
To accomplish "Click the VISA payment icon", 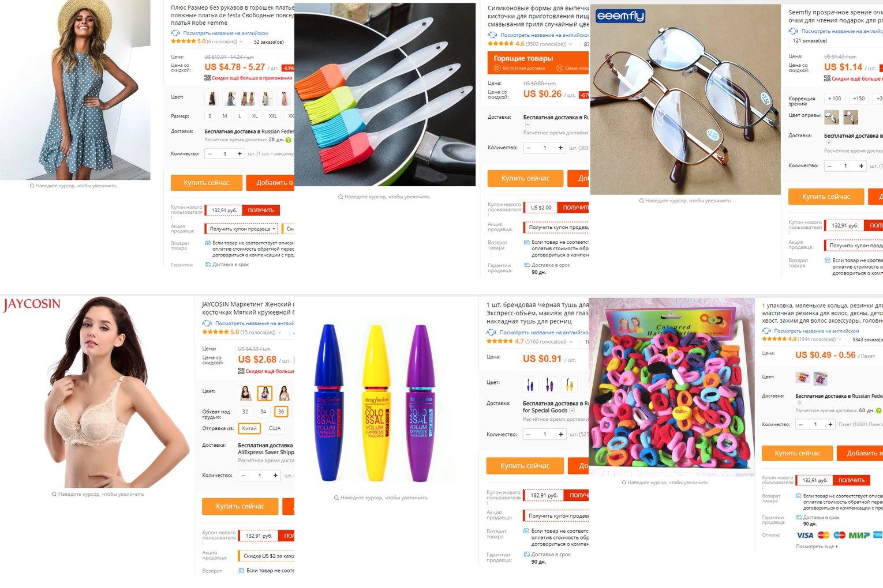I will click(x=805, y=535).
